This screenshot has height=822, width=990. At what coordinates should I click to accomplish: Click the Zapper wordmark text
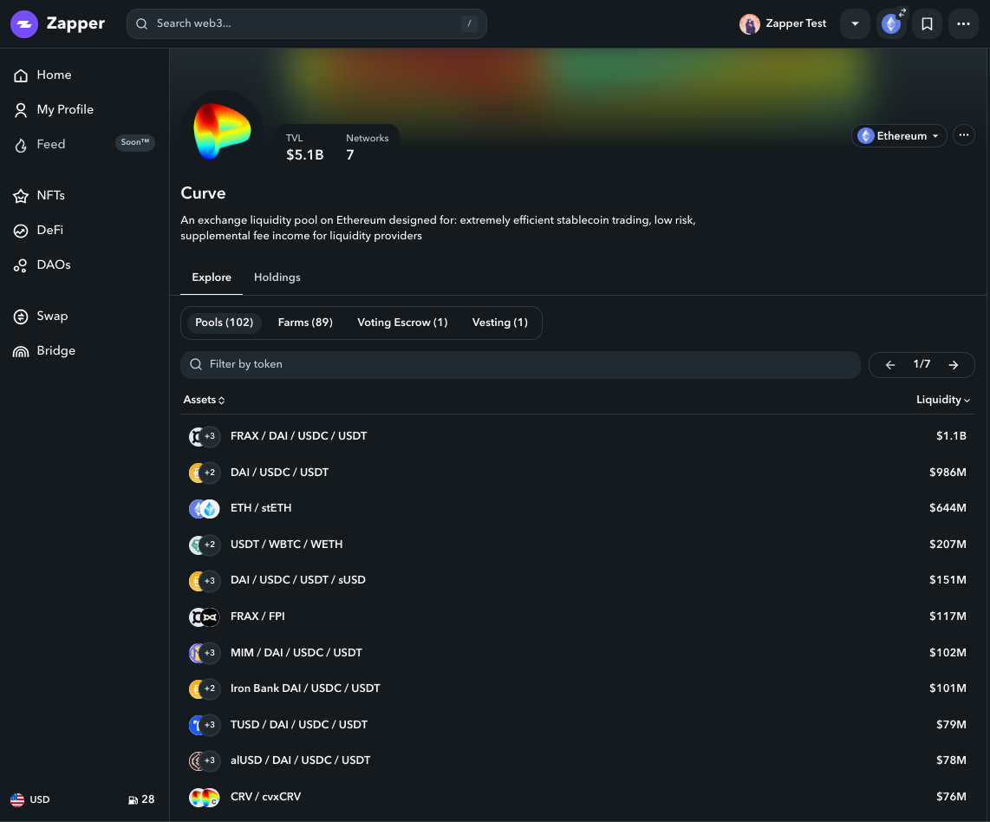(75, 23)
